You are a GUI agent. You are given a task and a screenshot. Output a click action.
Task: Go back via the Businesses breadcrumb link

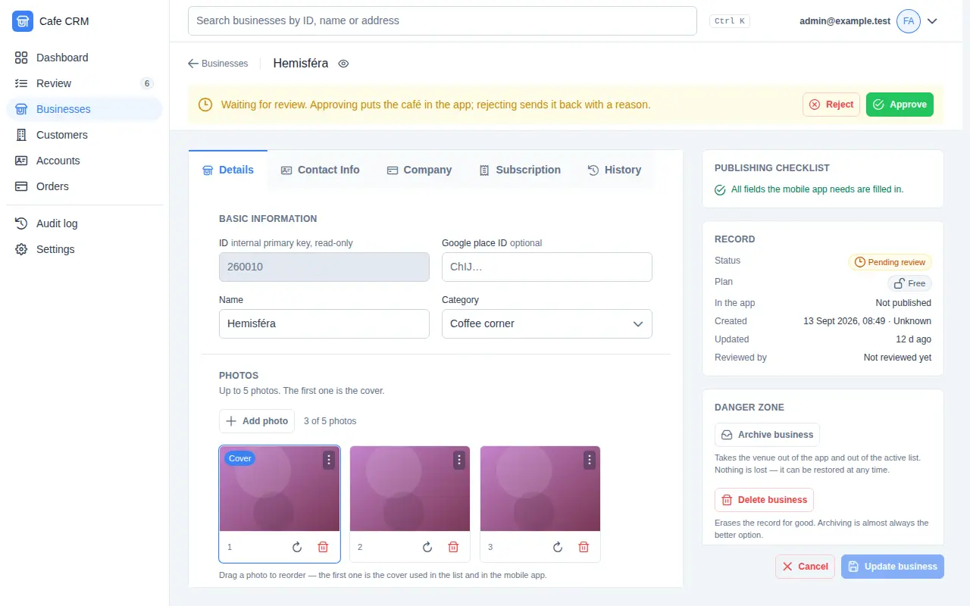[218, 64]
